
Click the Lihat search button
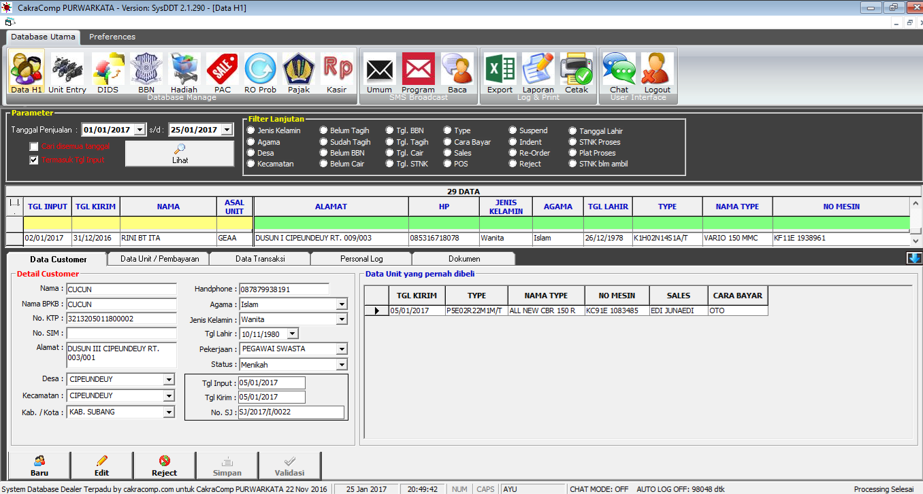[180, 154]
